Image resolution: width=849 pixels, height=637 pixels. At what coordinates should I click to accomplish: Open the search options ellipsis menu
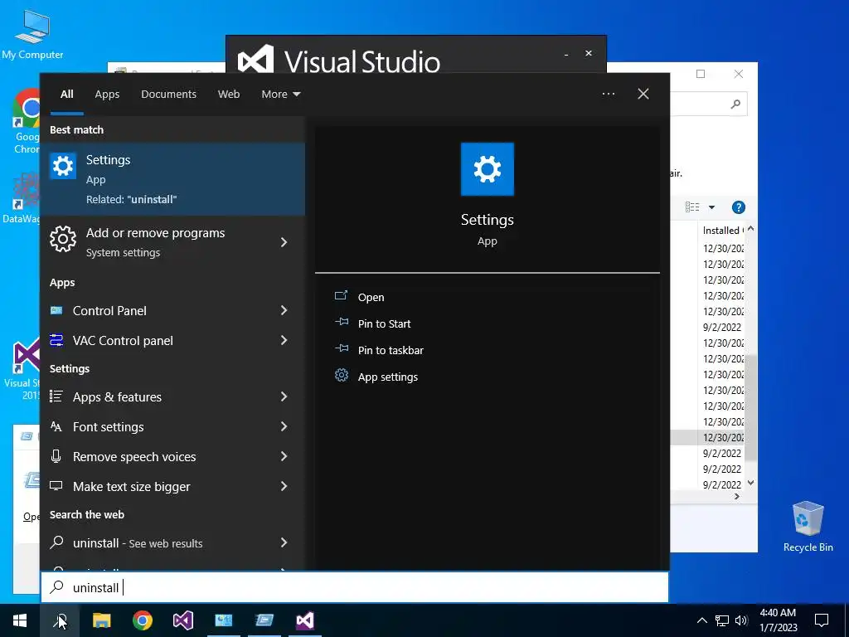pos(608,94)
